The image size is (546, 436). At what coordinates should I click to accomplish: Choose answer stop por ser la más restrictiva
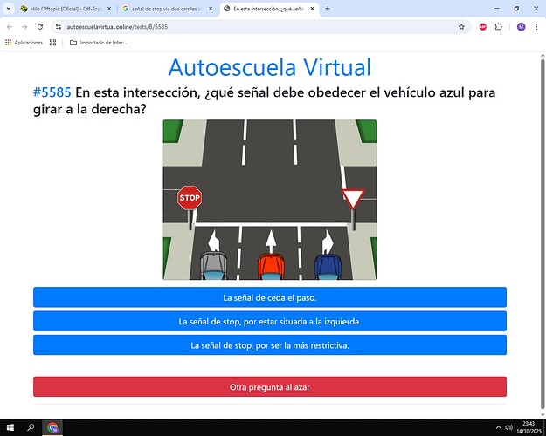click(270, 345)
